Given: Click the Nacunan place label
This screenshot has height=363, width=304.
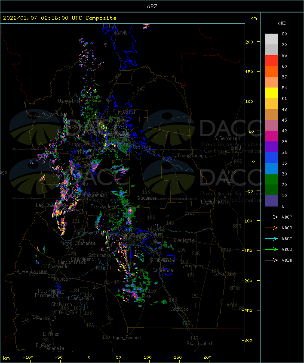Looking at the screenshot, I should (147, 198).
